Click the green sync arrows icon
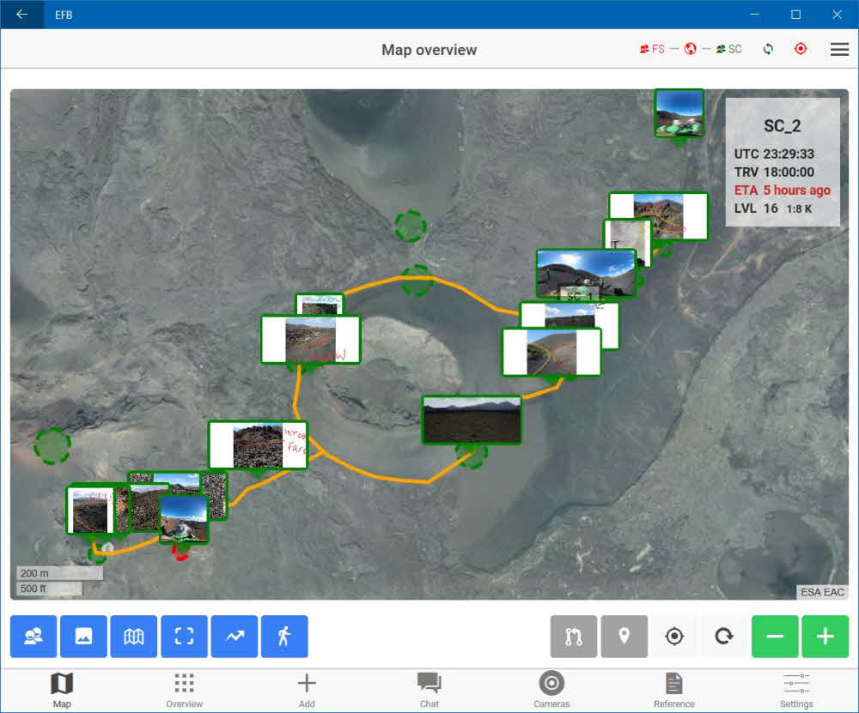 [x=768, y=50]
